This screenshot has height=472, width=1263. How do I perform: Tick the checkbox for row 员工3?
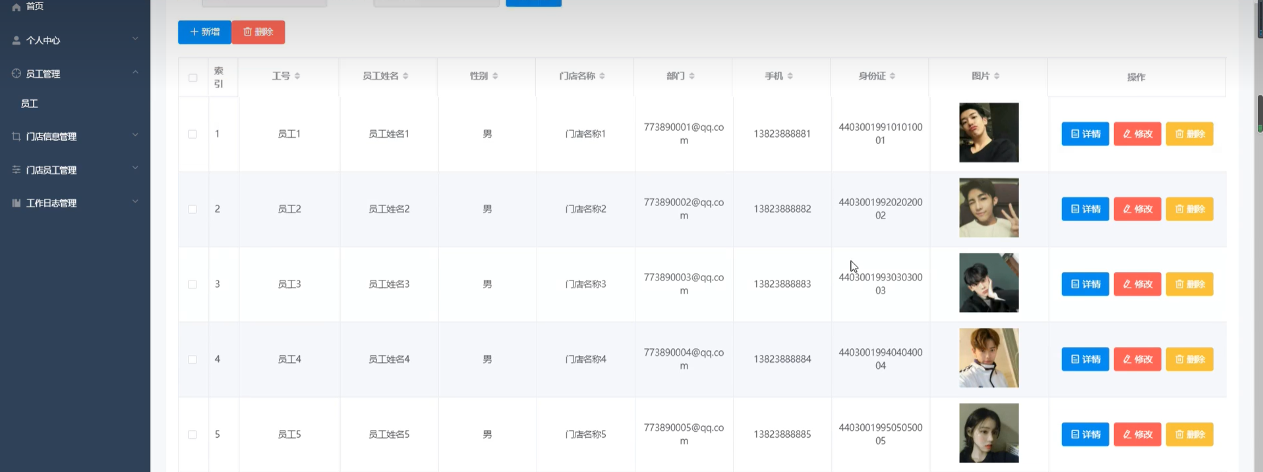192,284
